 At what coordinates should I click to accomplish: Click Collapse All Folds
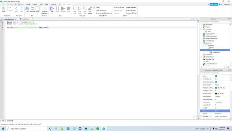131,13
